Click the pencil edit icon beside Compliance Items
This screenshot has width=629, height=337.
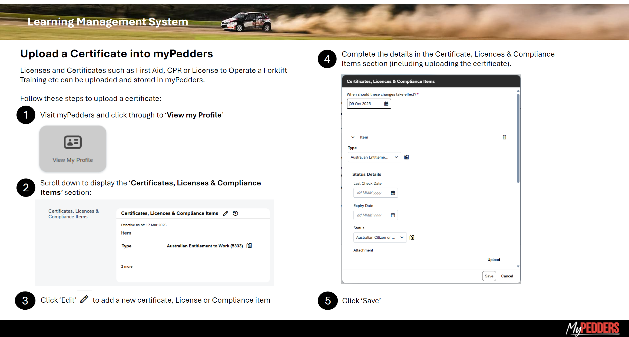click(226, 213)
